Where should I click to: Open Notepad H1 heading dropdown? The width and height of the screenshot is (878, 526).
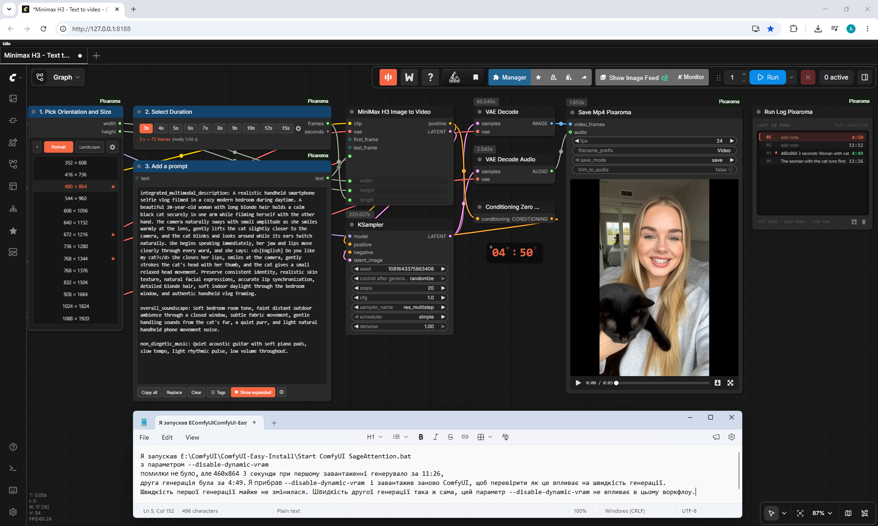click(375, 437)
